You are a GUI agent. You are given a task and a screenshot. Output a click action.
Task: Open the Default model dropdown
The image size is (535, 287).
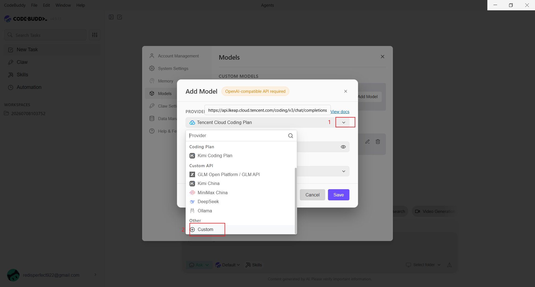pyautogui.click(x=228, y=265)
